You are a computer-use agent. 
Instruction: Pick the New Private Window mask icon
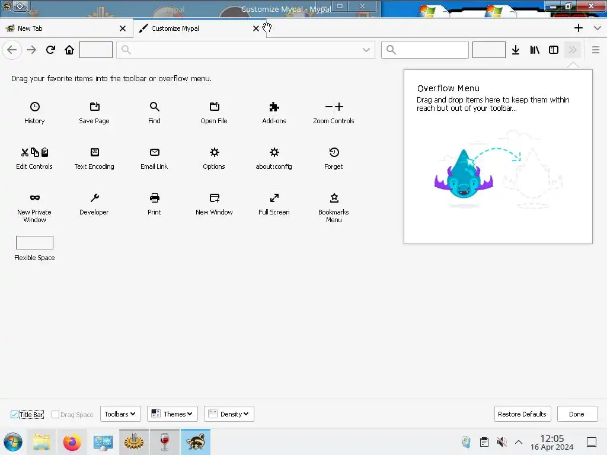point(35,198)
